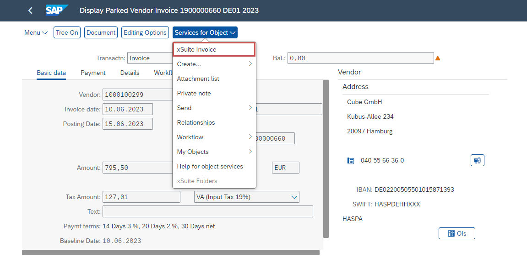Switch to the Payment tab
527x258 pixels.
point(93,73)
